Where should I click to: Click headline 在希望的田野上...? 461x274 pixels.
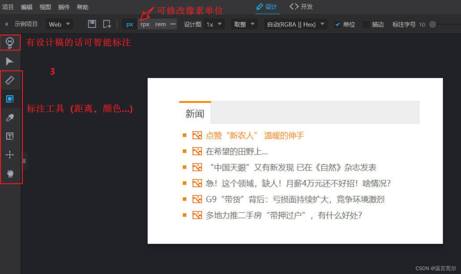tap(237, 152)
